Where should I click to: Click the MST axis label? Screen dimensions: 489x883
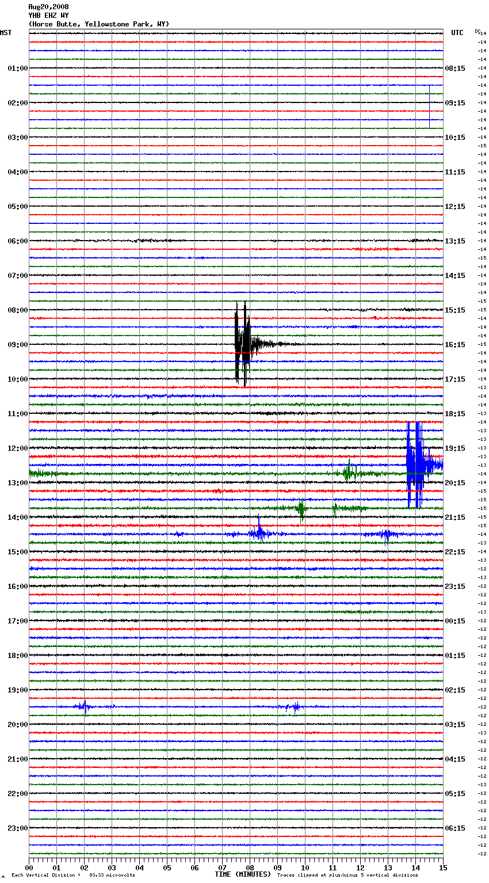click(6, 33)
